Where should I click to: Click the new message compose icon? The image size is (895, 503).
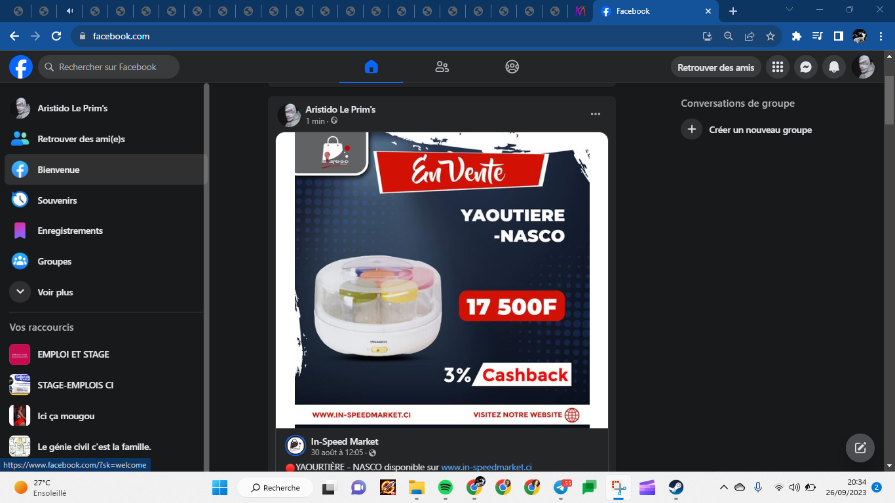pyautogui.click(x=860, y=448)
